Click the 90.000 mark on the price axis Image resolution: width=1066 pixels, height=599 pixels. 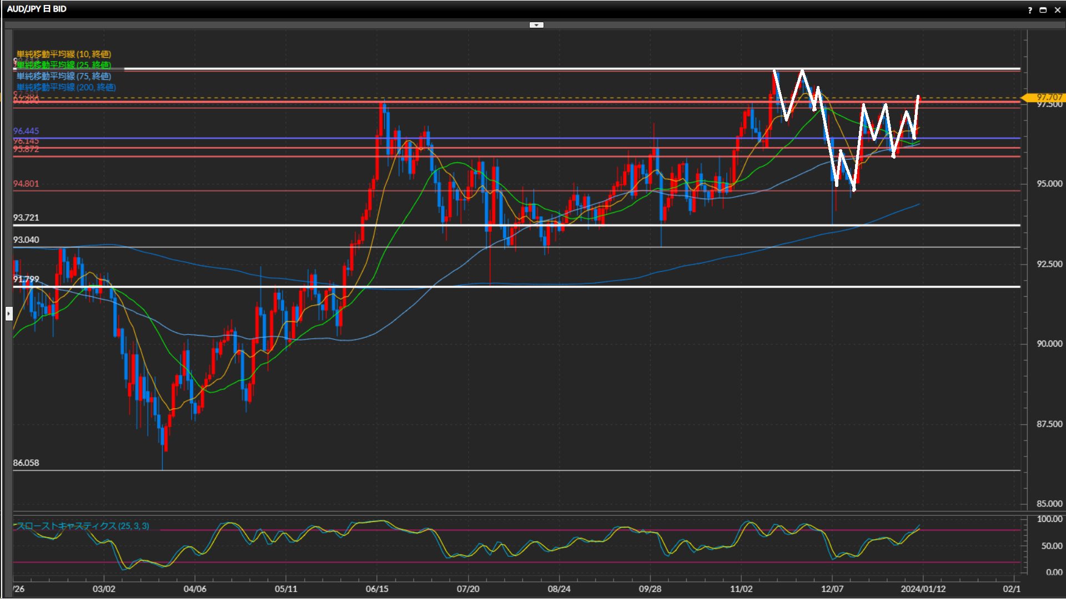coord(1049,344)
